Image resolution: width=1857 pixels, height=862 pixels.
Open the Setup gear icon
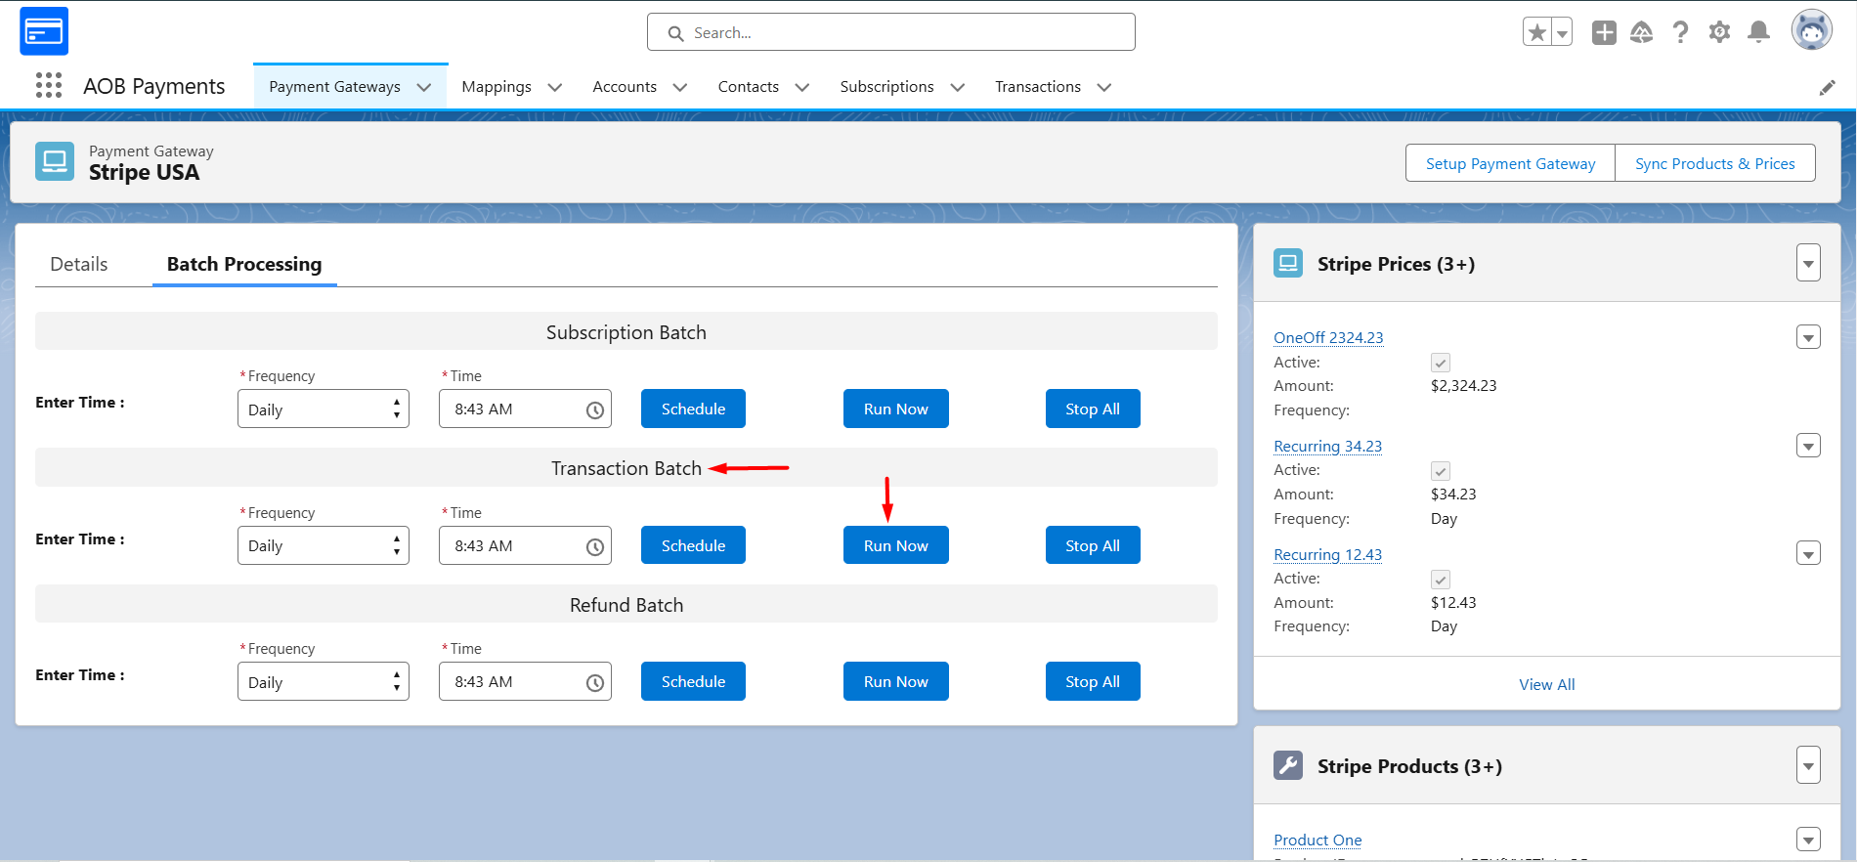[x=1719, y=32]
